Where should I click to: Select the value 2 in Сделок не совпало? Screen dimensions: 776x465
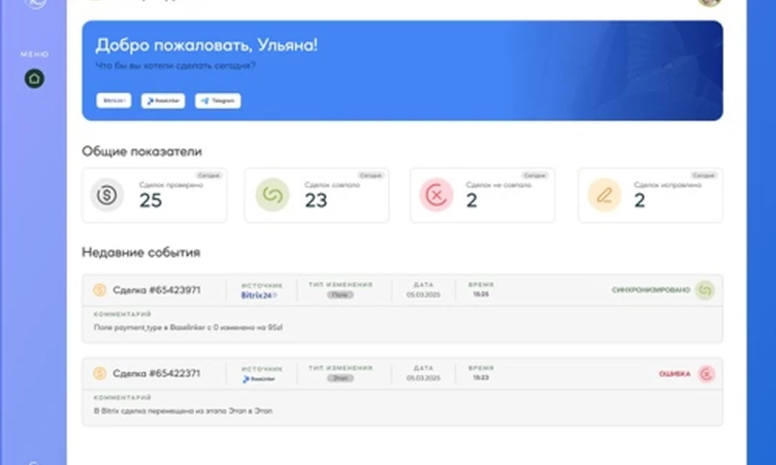pos(471,201)
